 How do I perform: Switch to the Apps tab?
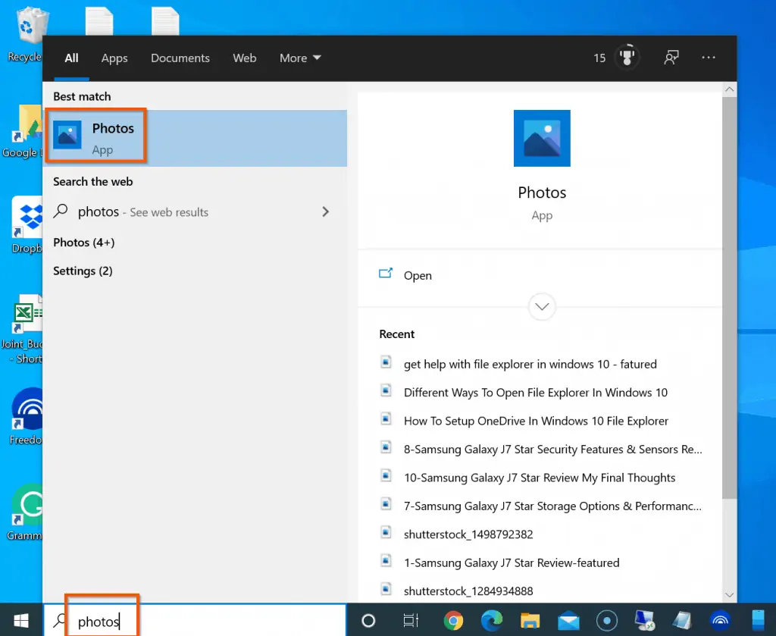(x=114, y=58)
